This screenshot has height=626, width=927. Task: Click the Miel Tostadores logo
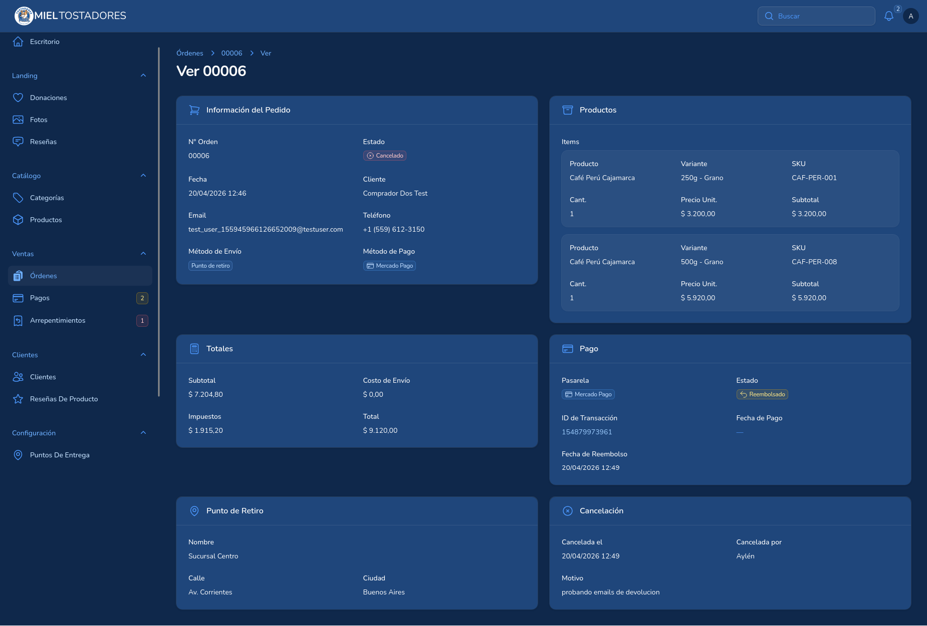(x=70, y=16)
